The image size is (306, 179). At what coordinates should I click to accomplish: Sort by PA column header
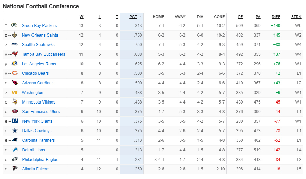click(x=258, y=17)
